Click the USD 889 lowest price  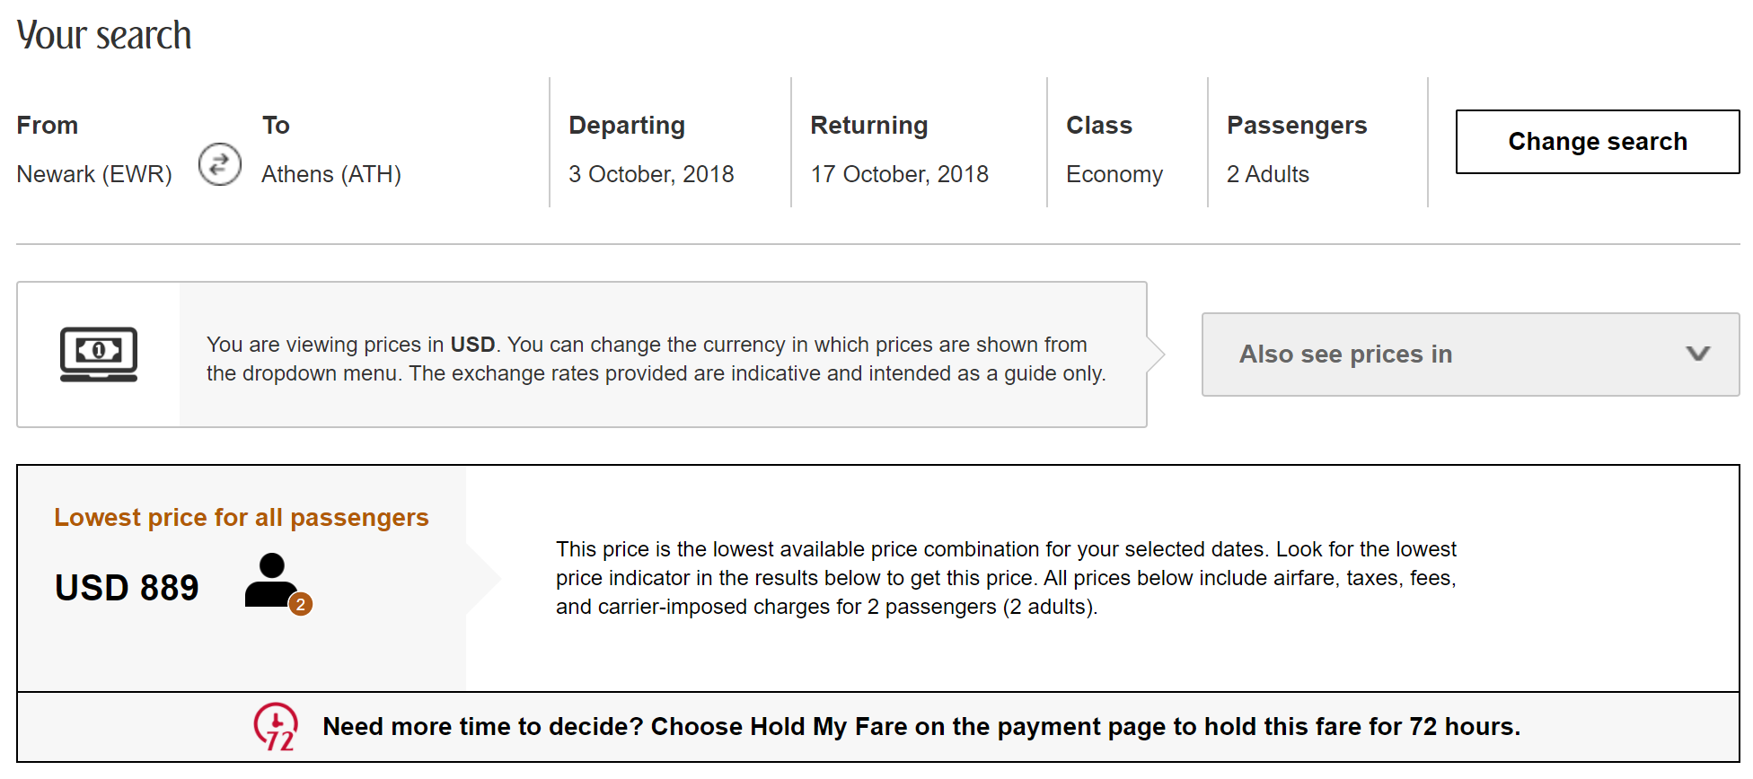point(127,588)
